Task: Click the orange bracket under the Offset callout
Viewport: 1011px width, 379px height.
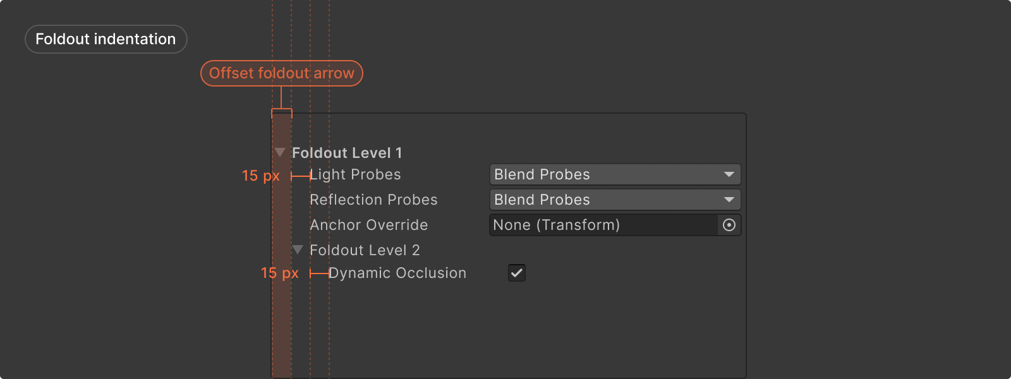Action: pos(282,111)
